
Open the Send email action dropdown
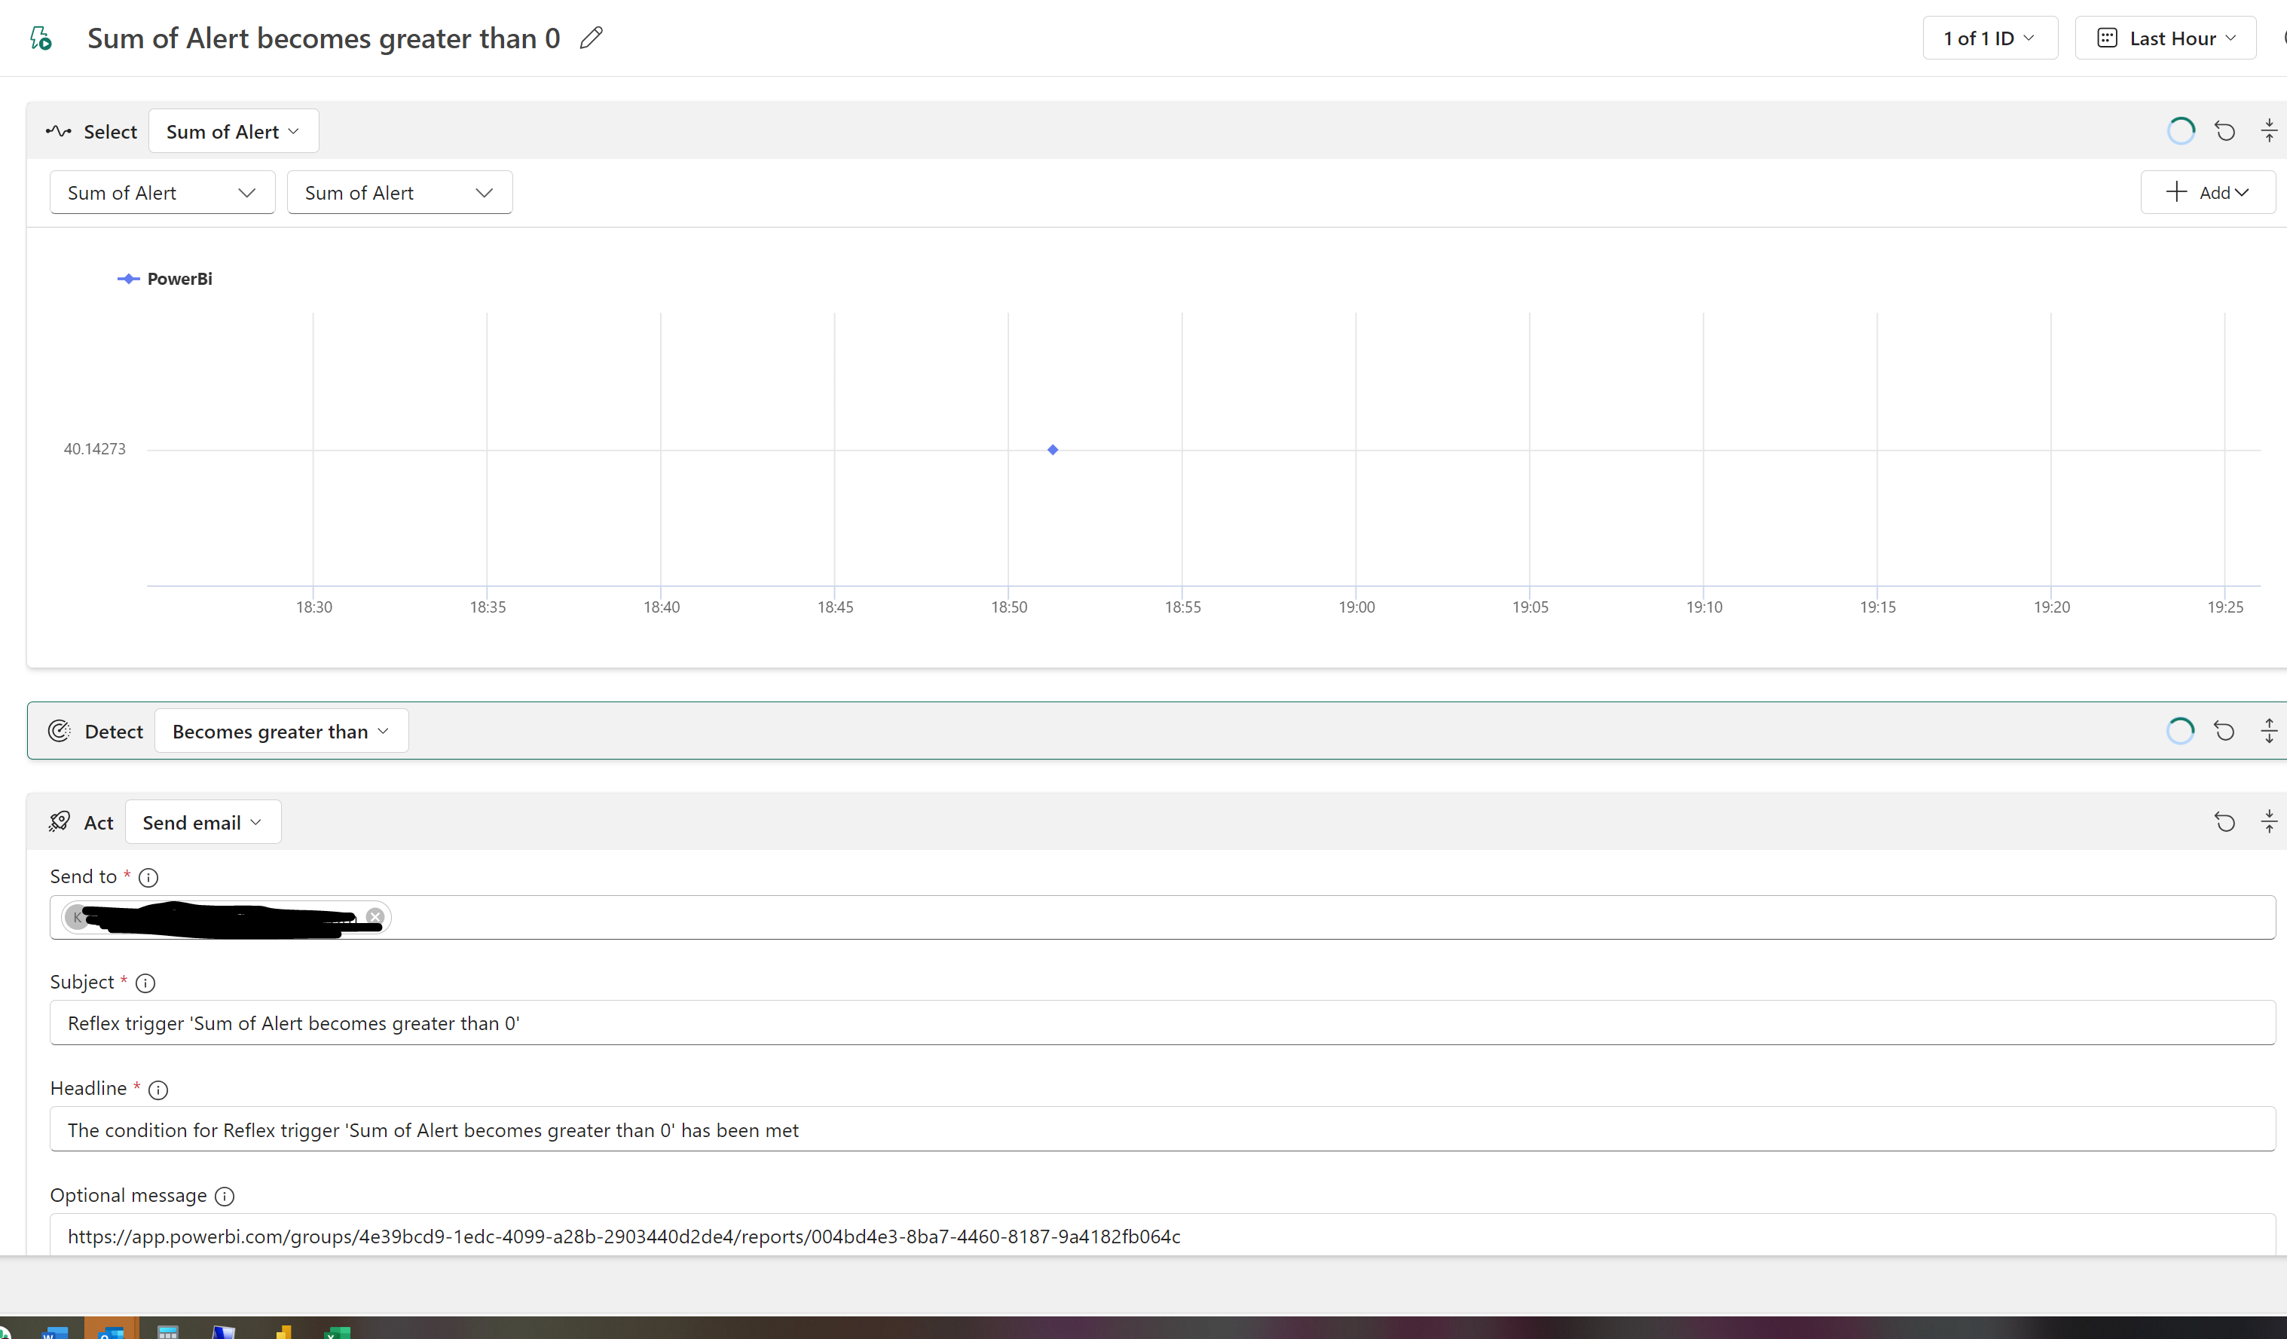pos(203,822)
